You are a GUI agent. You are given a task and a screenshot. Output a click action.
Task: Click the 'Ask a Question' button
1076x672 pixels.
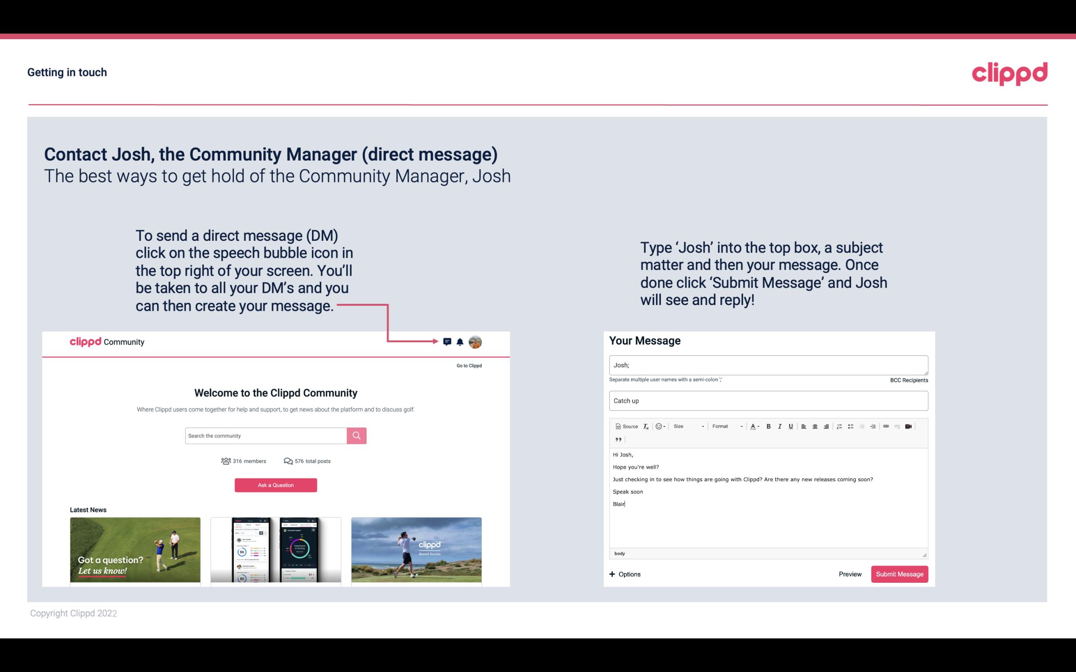click(x=276, y=485)
